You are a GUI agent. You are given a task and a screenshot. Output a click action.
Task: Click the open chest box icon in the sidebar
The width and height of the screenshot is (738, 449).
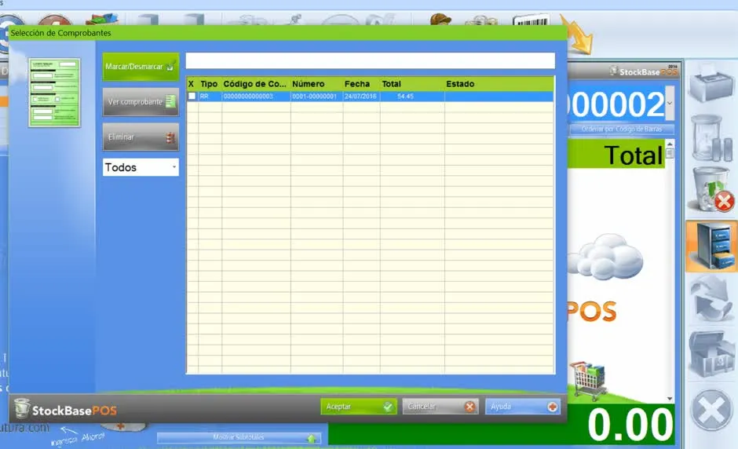711,354
